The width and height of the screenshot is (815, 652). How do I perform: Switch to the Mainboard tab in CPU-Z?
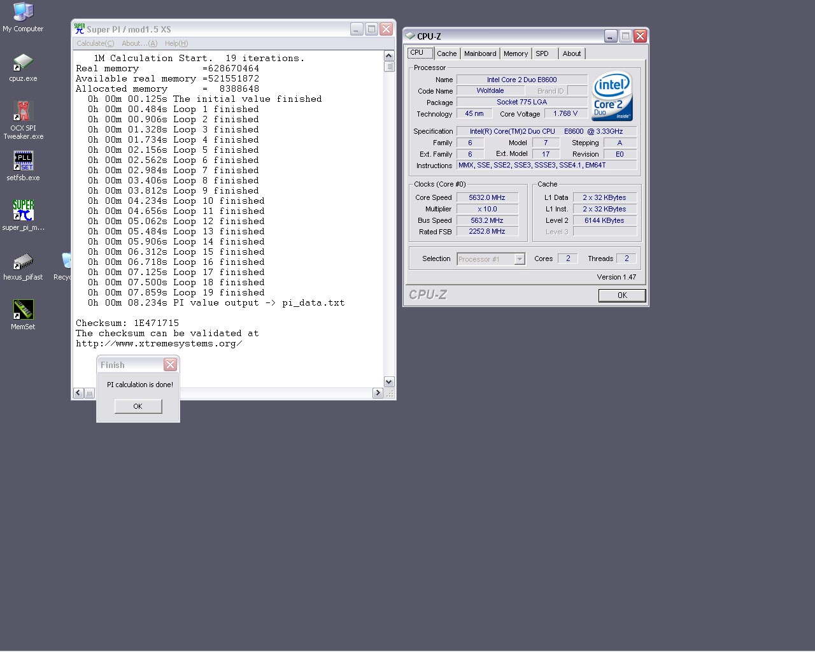pos(480,53)
